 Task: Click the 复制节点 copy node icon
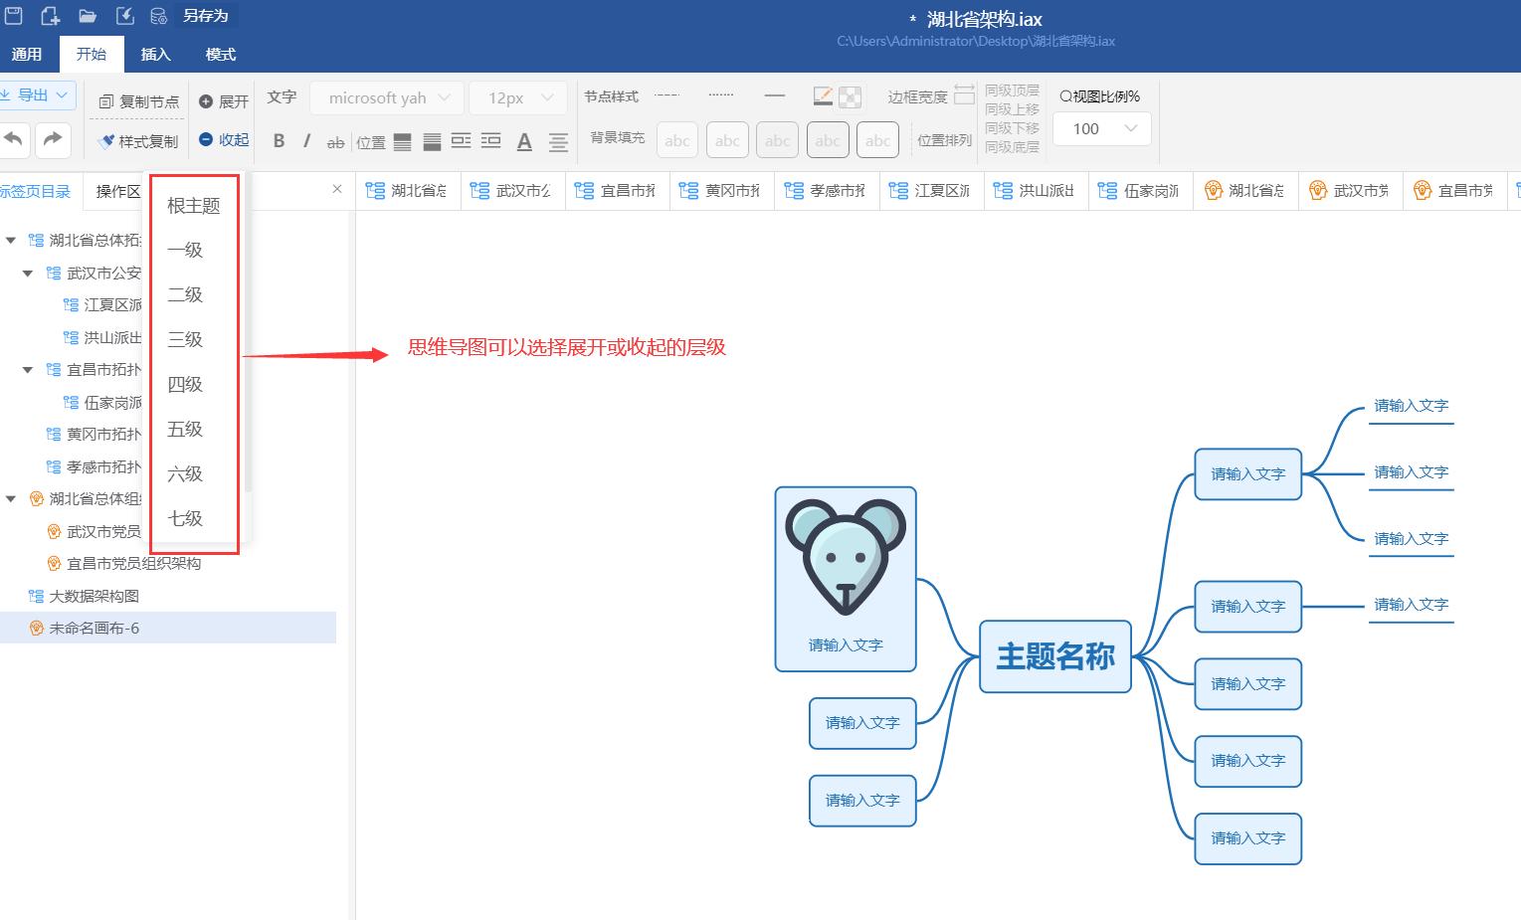coord(137,99)
